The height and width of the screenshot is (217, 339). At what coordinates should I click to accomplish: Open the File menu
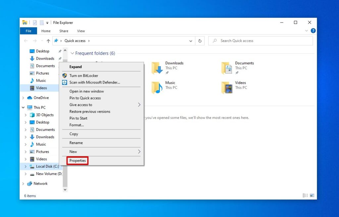click(x=28, y=30)
